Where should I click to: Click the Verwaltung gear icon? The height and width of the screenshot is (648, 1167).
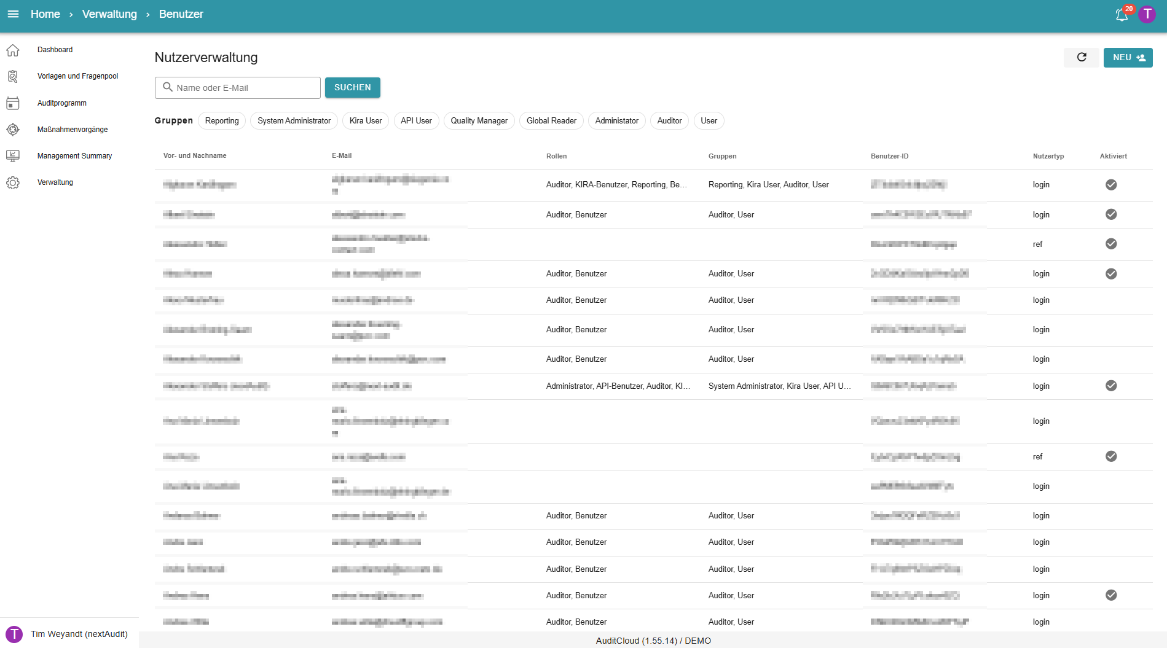13,182
